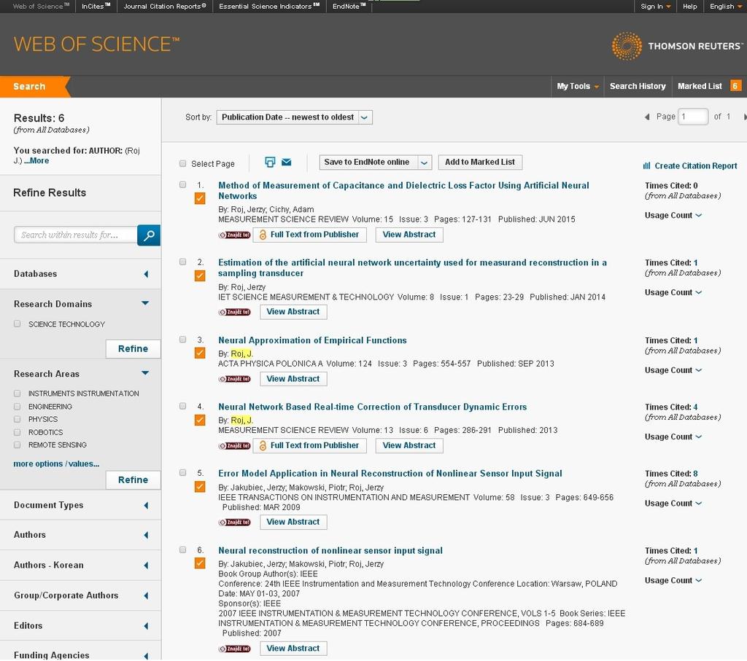
Task: Click the Thomson Reuters logo
Action: 677,46
